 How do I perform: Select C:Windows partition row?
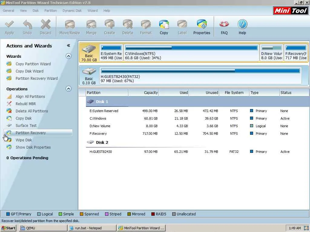(x=197, y=118)
